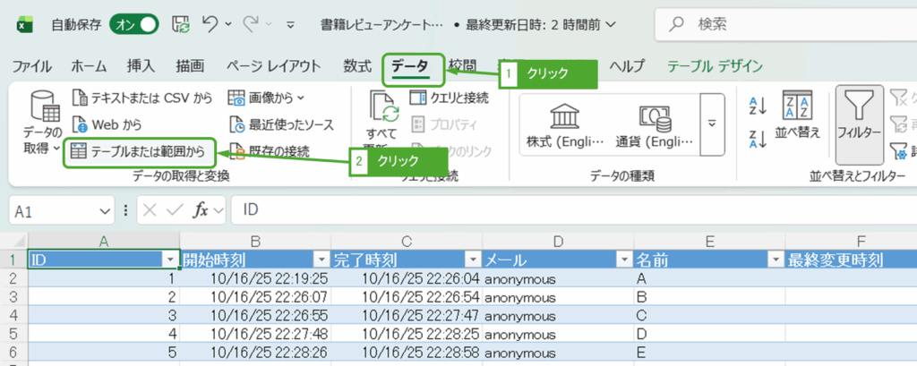This screenshot has width=917, height=366.
Task: Open the 'メール' column filter dropdown
Action: coord(623,260)
